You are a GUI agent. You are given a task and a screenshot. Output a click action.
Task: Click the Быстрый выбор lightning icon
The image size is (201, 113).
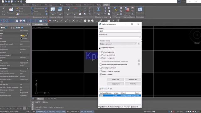point(116,9)
